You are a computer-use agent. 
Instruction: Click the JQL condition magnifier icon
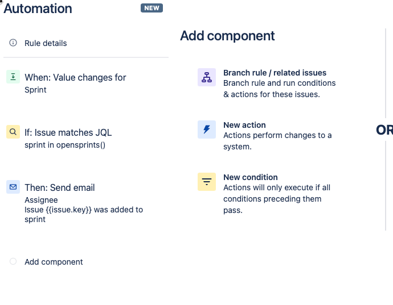13,132
